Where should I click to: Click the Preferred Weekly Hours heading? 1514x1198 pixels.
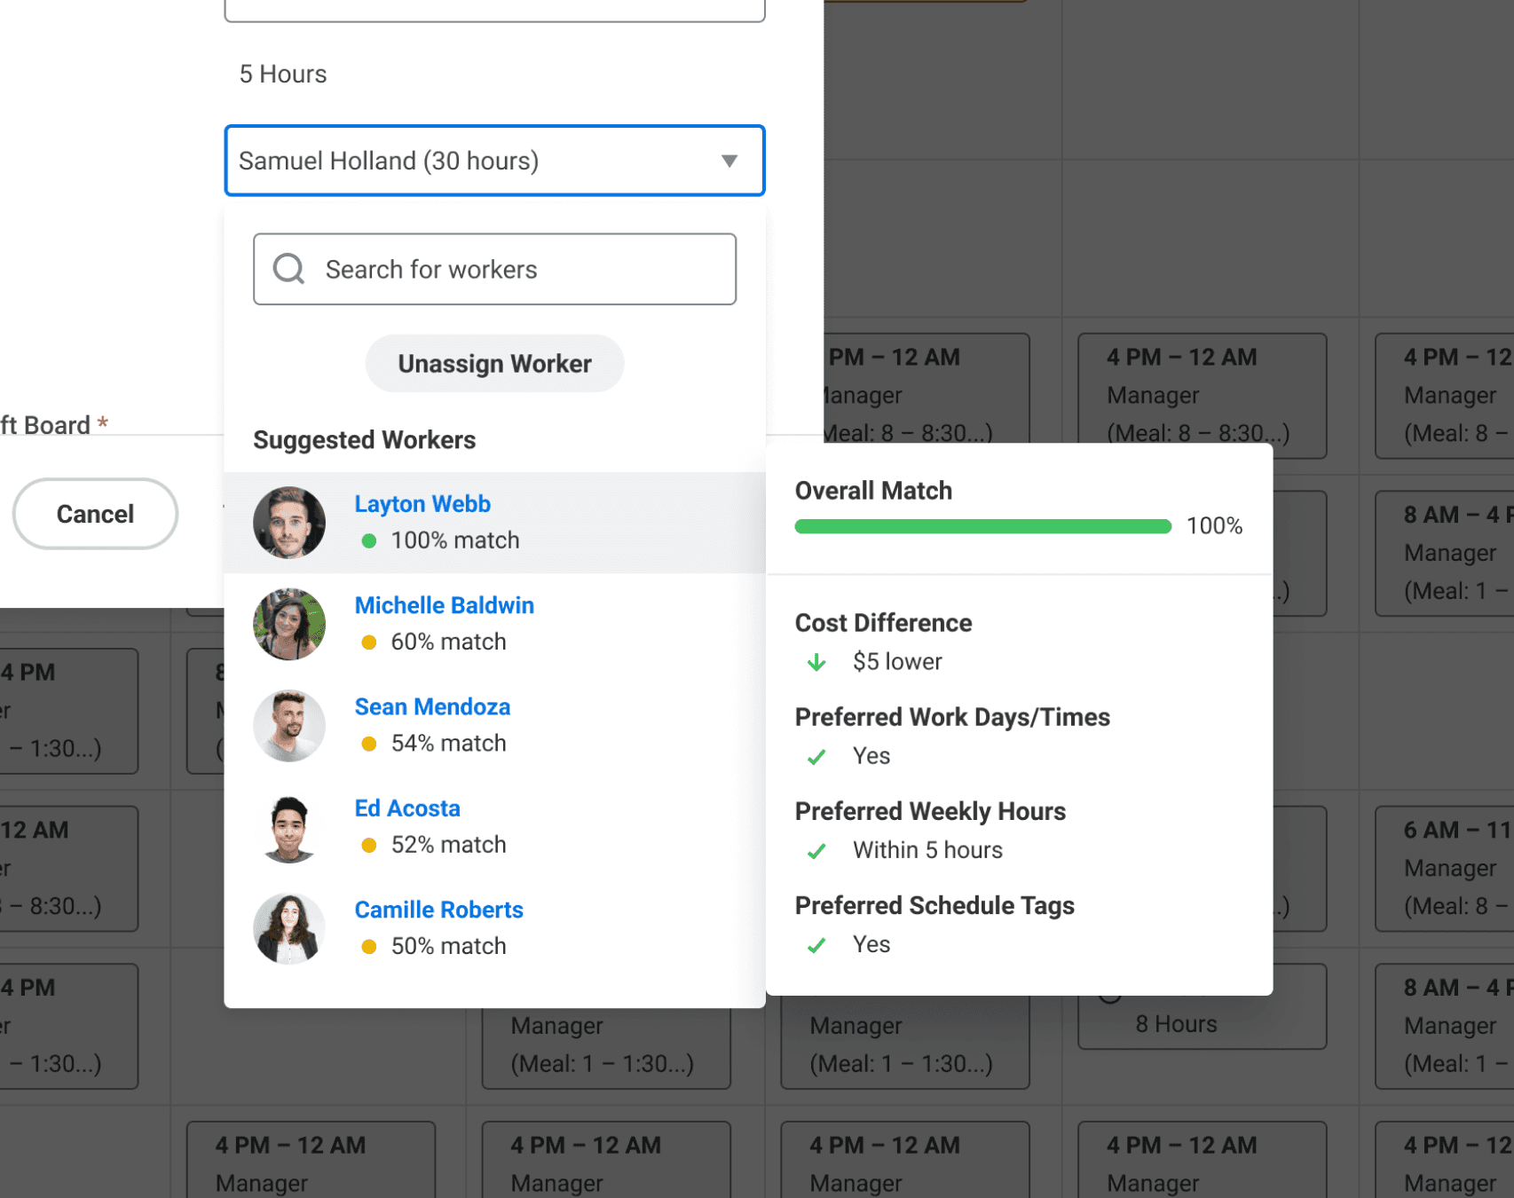930,811
